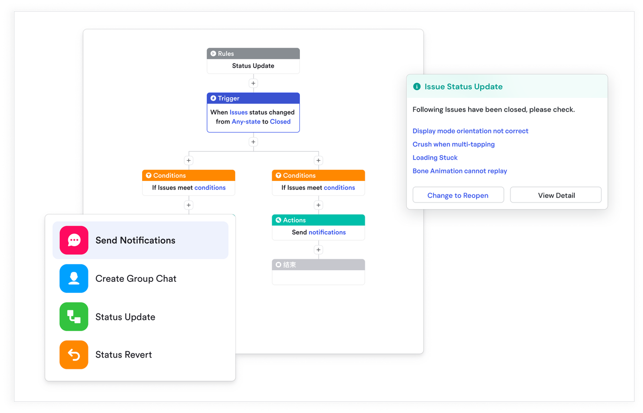Click the Rules icon on the gray node header
Image resolution: width=643 pixels, height=413 pixels.
coord(213,53)
